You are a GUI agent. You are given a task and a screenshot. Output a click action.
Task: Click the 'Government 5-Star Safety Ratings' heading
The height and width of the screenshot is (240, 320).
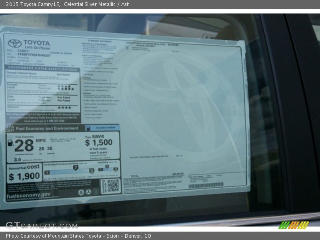click(42, 68)
